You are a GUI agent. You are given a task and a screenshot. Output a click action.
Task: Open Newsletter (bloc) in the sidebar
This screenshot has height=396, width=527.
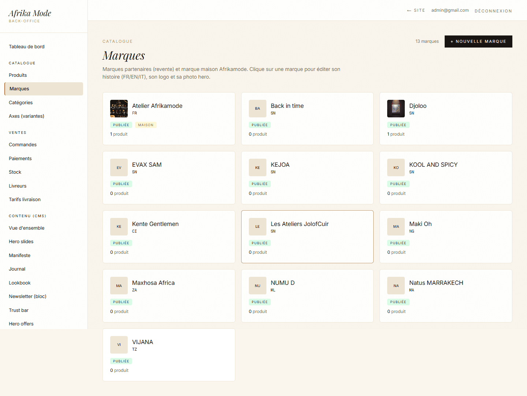(44, 297)
